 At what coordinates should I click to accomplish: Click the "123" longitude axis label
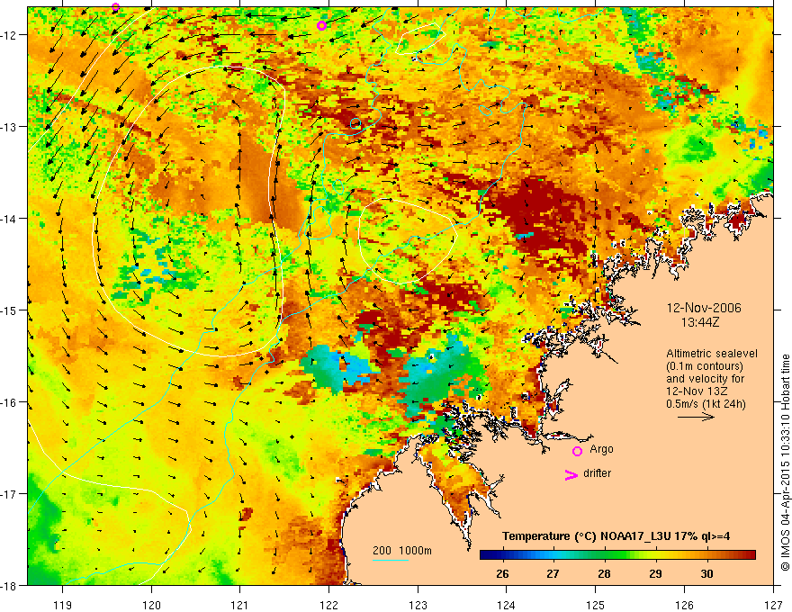tap(418, 605)
